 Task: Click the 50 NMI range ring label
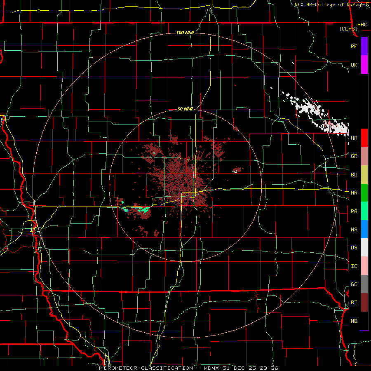point(185,109)
